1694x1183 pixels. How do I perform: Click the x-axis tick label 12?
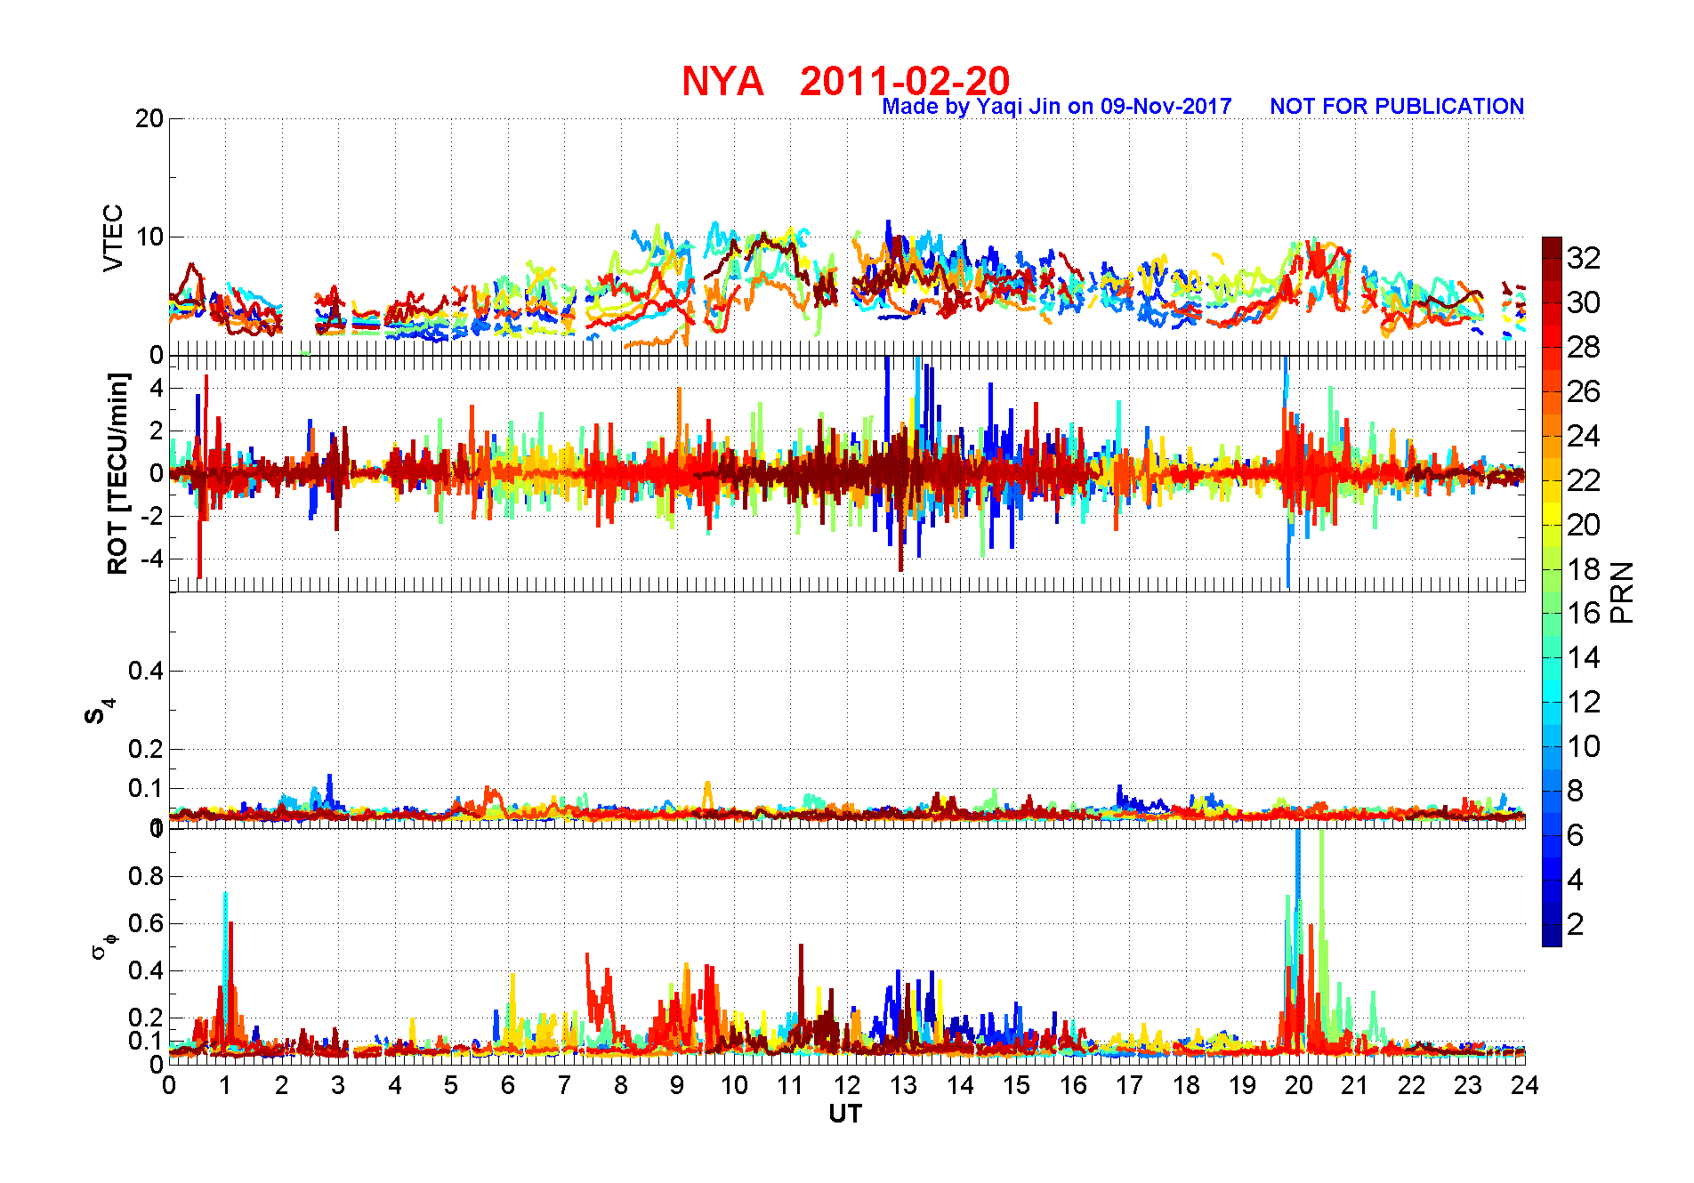(x=846, y=1085)
